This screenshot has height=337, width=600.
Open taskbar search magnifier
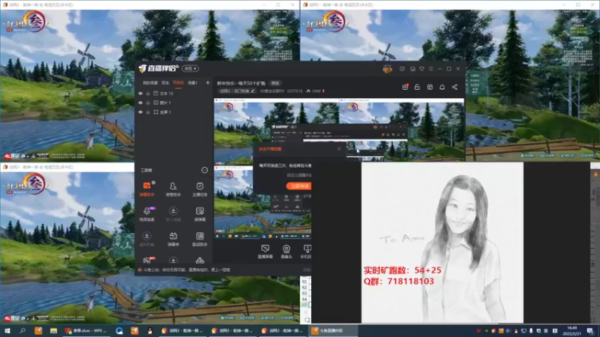(22, 330)
